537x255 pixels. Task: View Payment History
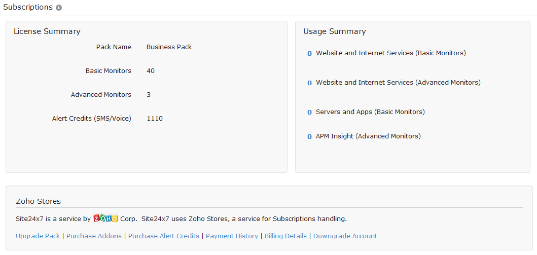[x=232, y=236]
